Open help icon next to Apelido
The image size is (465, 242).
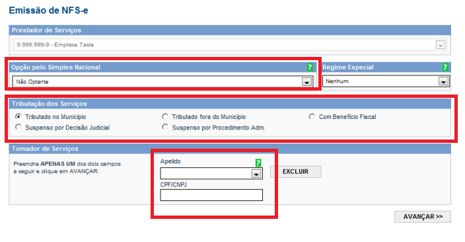pyautogui.click(x=258, y=163)
